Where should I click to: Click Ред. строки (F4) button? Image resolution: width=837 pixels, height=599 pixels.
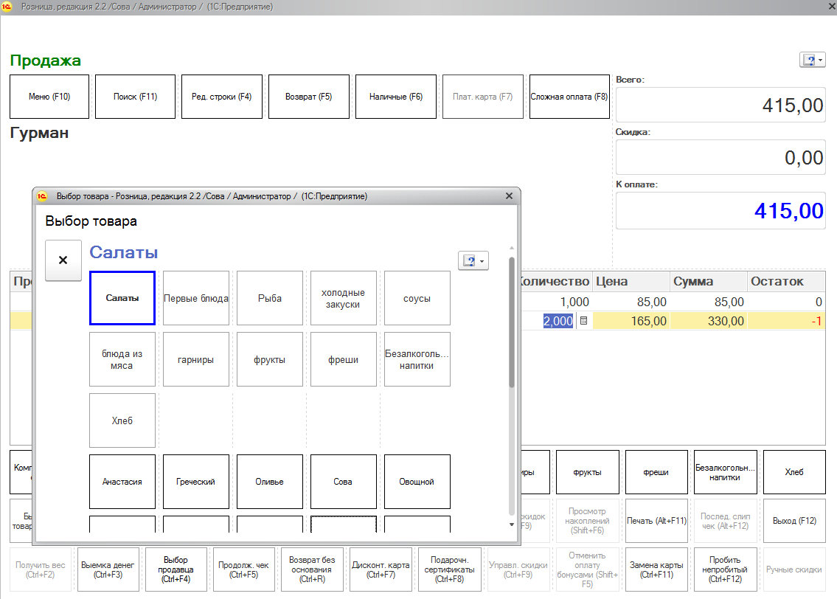221,97
